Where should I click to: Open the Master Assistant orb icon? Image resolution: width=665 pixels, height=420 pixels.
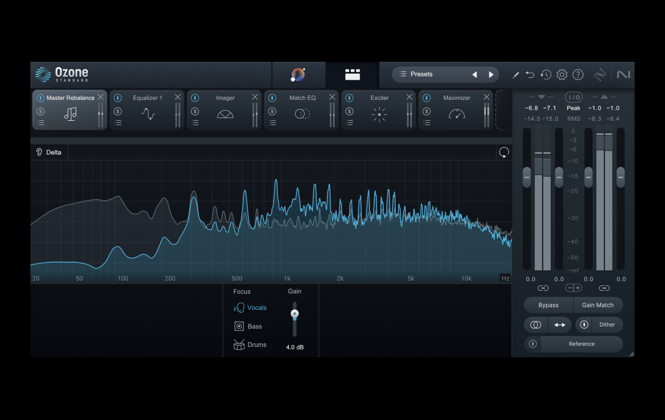click(x=298, y=75)
